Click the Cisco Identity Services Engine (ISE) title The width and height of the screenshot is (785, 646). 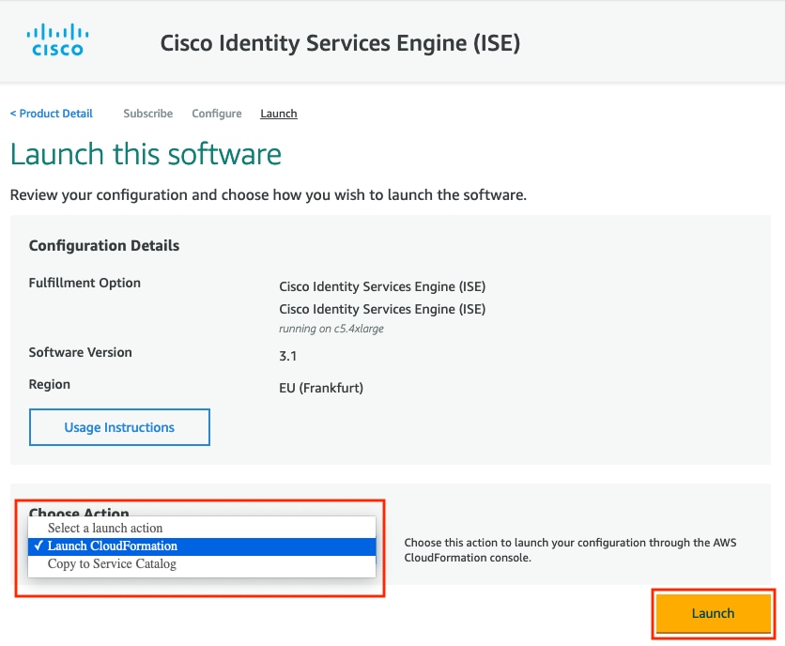point(341,43)
